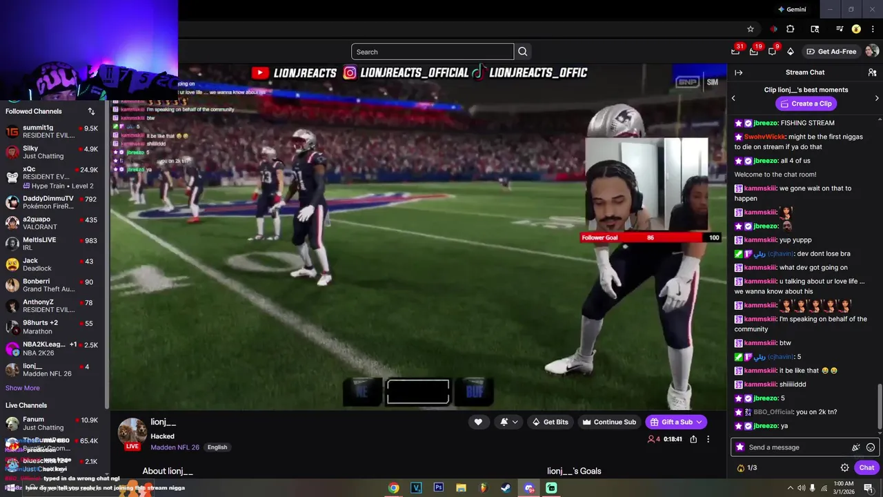Open the Prime Loot inbox icon with badge 31
This screenshot has height=497, width=883.
pyautogui.click(x=735, y=52)
